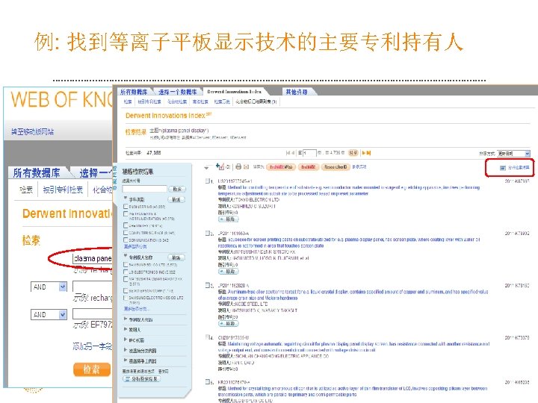Open 检索历史 search history in sub-menu

point(222,101)
